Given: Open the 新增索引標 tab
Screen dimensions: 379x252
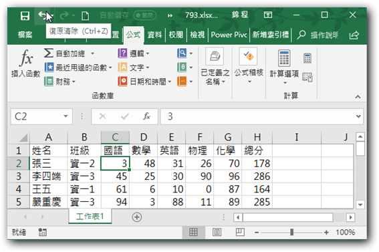Looking at the screenshot, I should [271, 35].
